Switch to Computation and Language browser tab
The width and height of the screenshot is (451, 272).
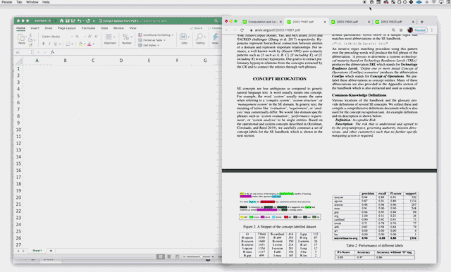tap(261, 22)
